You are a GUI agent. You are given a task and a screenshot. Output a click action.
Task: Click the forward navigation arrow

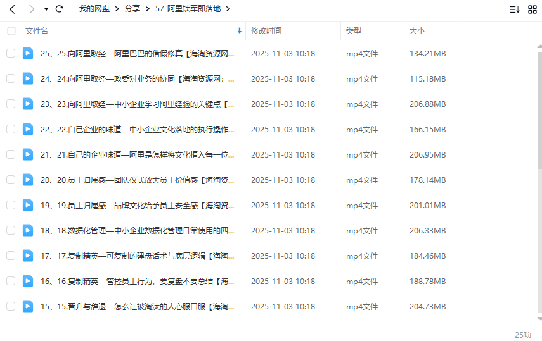pyautogui.click(x=31, y=9)
